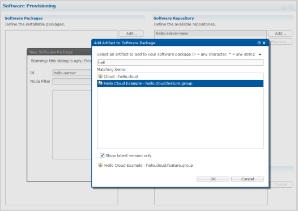Click the icon beside Cloud - hello.cloud
The image size is (298, 211).
(x=100, y=77)
